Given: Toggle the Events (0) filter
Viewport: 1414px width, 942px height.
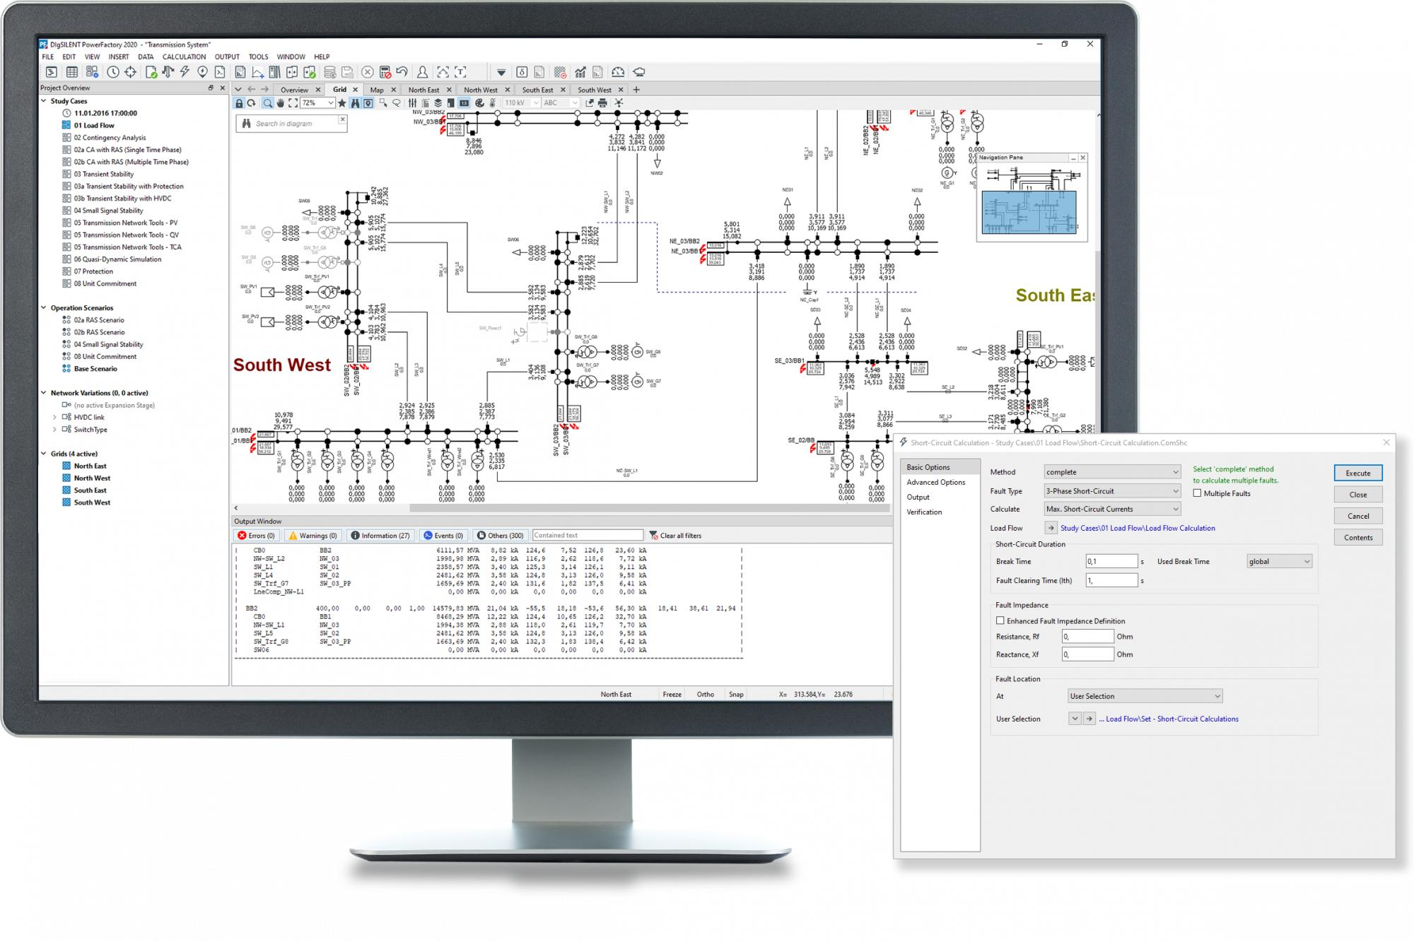Looking at the screenshot, I should (x=443, y=536).
